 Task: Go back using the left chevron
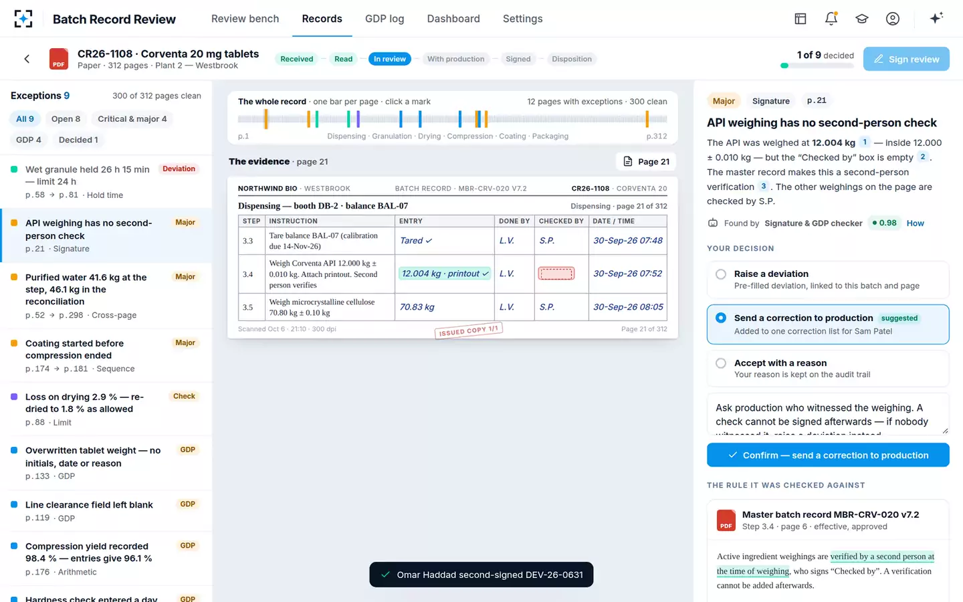click(x=27, y=59)
